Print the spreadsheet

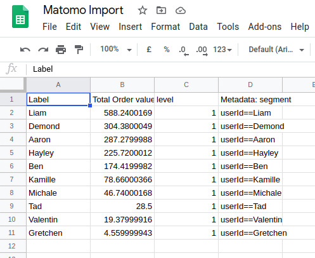point(61,50)
